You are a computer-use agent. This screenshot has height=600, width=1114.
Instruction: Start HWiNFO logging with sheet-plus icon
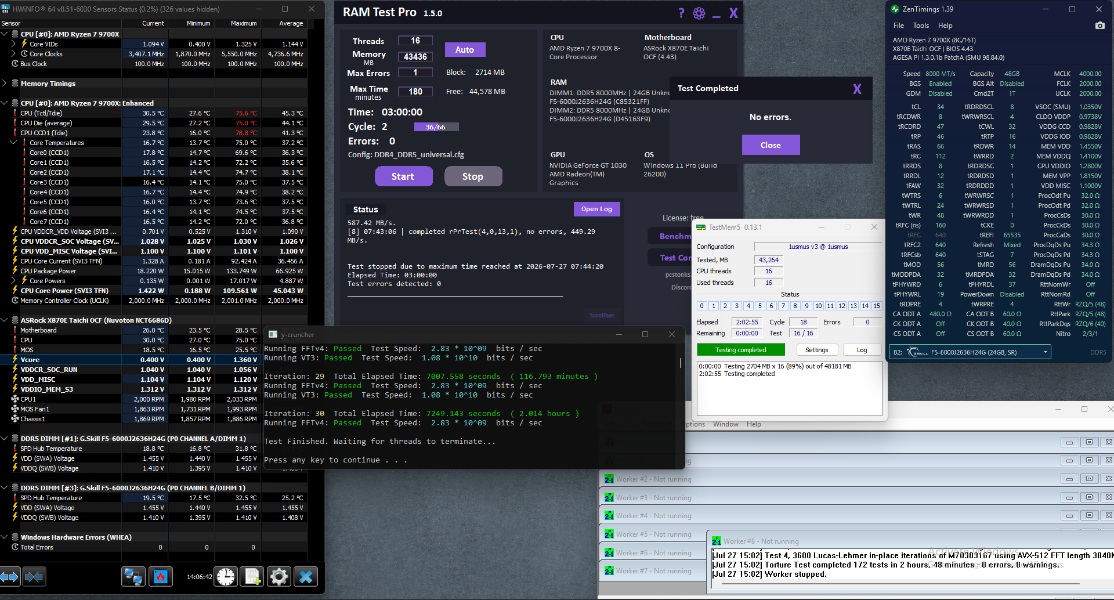coord(252,577)
